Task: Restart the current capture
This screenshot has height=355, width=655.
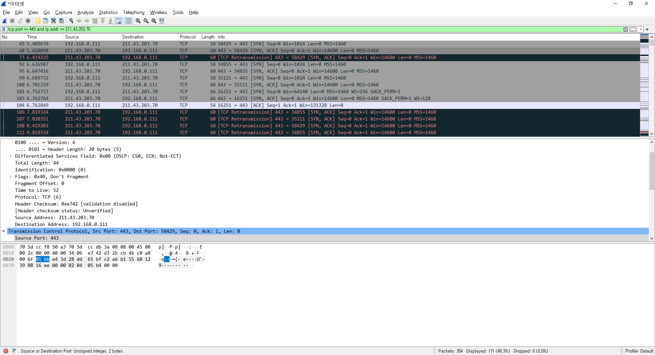Action: pos(20,21)
